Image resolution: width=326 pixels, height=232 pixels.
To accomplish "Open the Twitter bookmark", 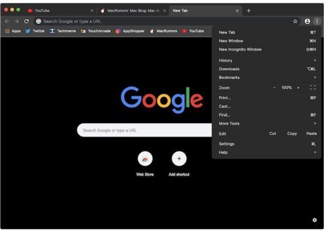I will 35,31.
